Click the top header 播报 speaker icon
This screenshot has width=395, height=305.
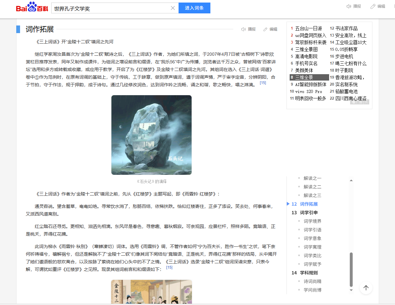point(349,6)
